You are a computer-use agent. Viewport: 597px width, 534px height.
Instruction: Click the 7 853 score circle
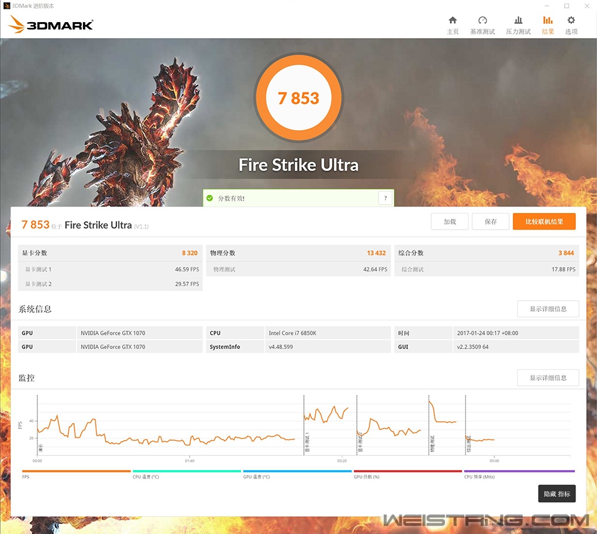tap(298, 98)
